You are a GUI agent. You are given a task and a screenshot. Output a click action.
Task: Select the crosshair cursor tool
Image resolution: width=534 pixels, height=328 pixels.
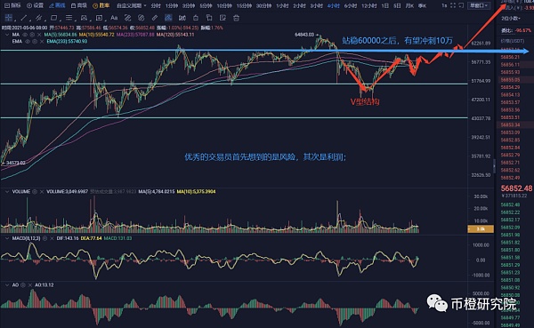[8, 18]
